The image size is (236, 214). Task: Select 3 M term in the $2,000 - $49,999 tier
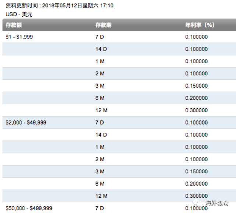pyautogui.click(x=100, y=171)
